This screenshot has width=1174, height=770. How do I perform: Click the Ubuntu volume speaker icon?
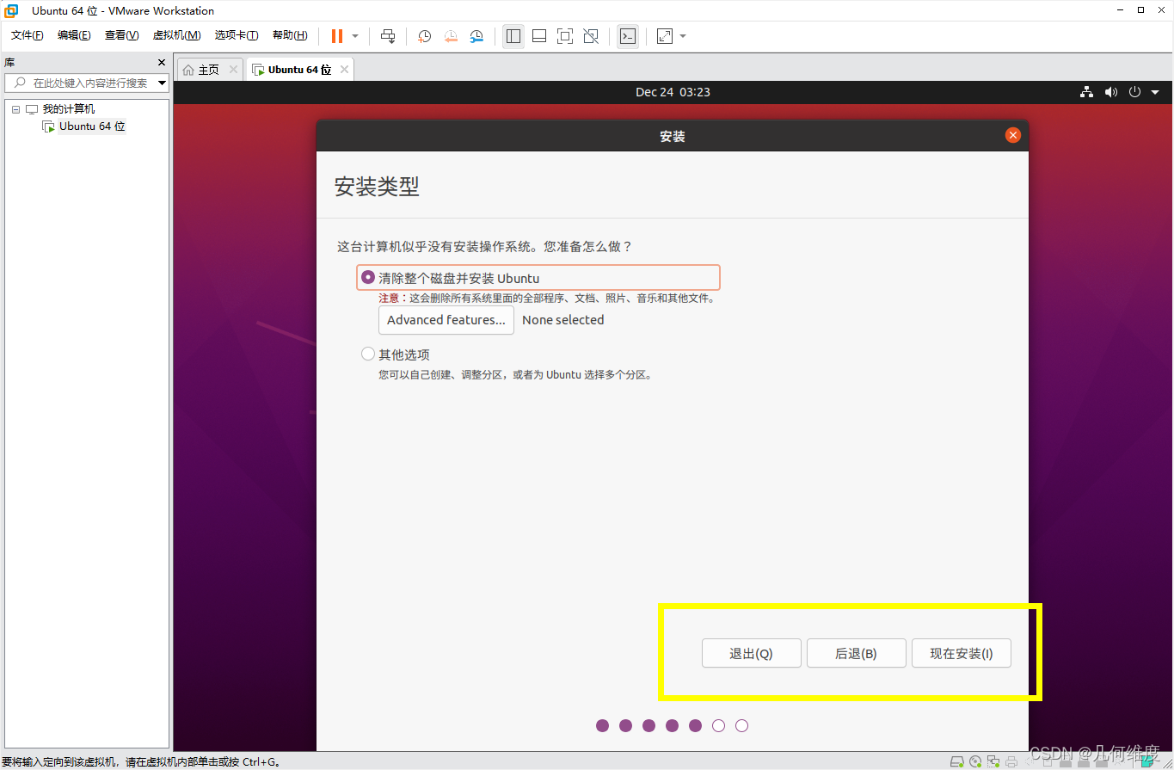point(1111,92)
